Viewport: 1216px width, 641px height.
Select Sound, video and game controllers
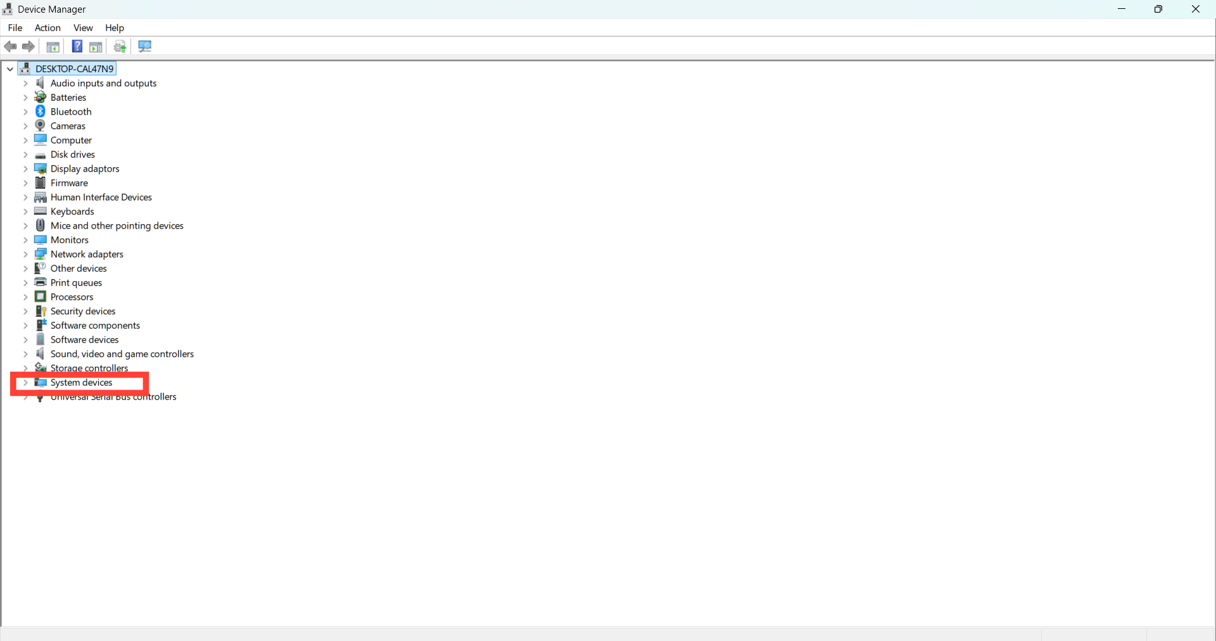point(122,354)
